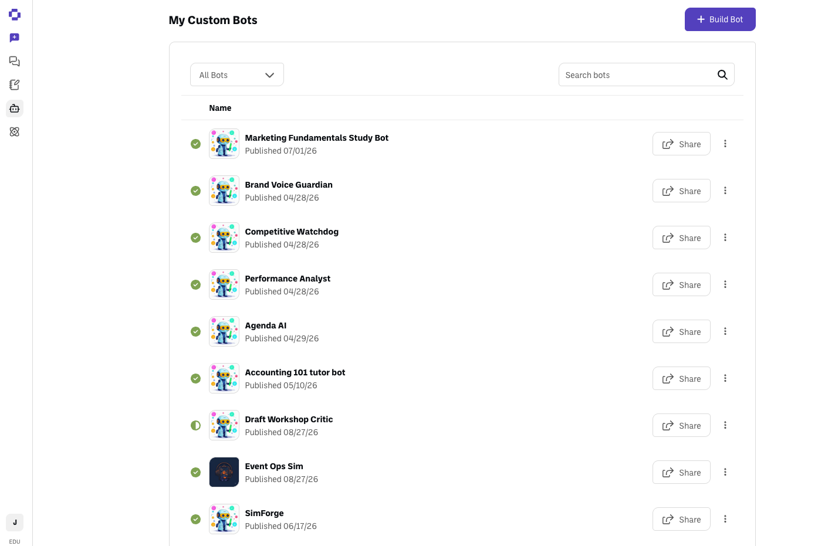Open the new chat sidebar icon

15,38
